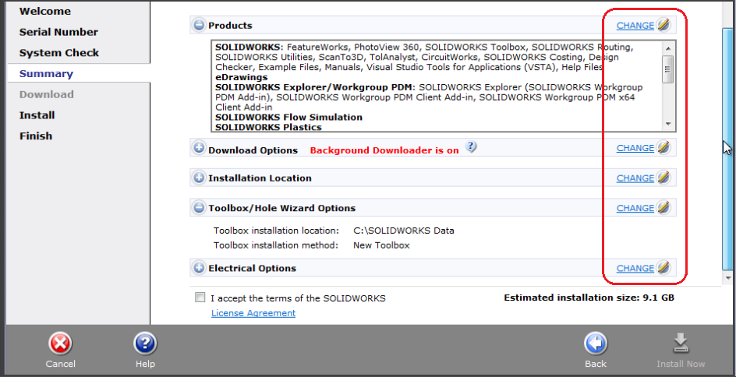Click CHANGE link for Electrical Options
The image size is (736, 377).
635,268
